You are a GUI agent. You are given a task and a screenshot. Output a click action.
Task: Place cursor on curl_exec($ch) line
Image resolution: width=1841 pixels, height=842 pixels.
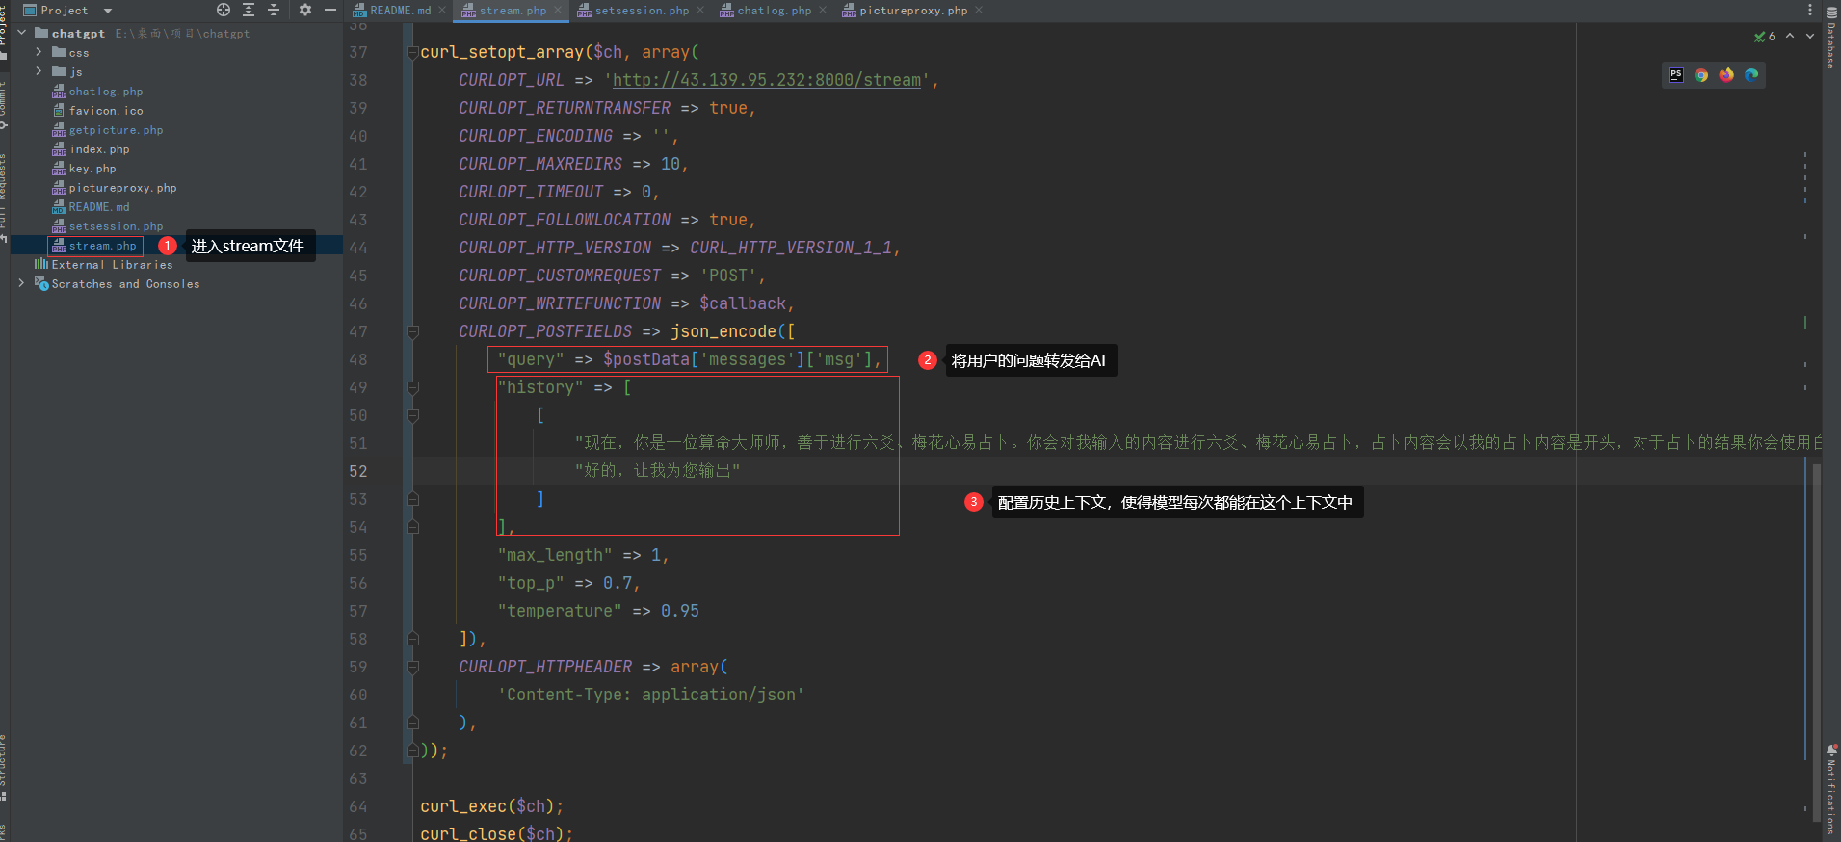[x=491, y=806]
